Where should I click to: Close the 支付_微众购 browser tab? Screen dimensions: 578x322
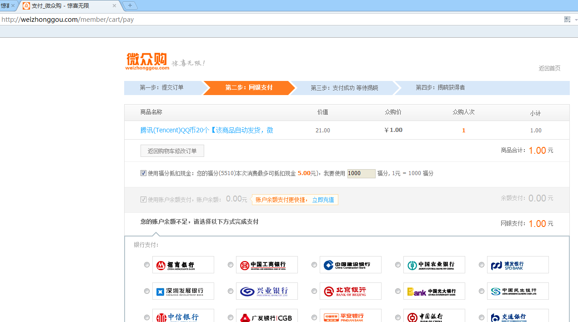click(x=114, y=5)
